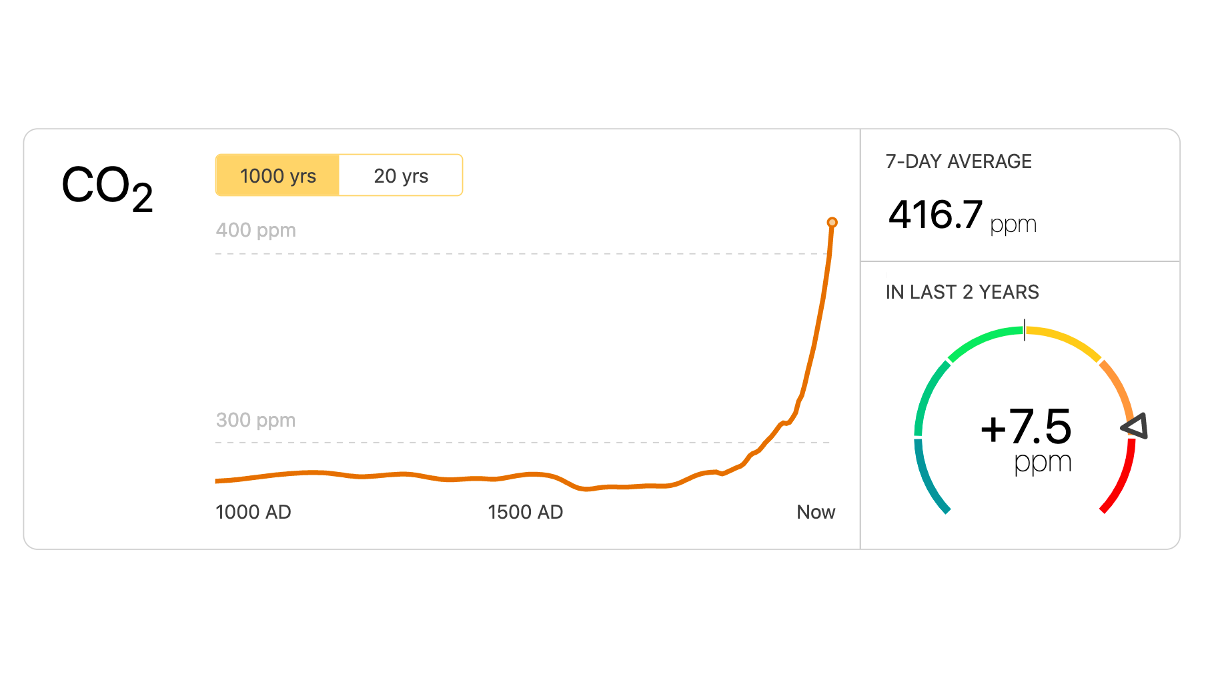Click the IN LAST 2 YEARS heading

(962, 292)
